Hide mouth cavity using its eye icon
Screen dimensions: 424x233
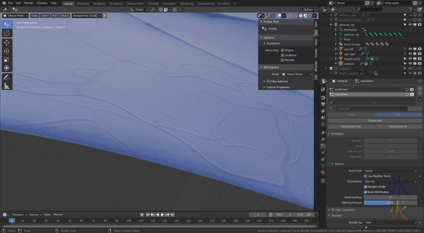click(x=410, y=59)
